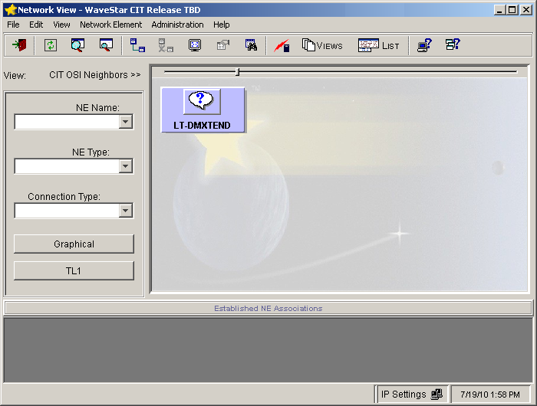Click the green refresh arrows icon
The image size is (537, 406).
51,45
